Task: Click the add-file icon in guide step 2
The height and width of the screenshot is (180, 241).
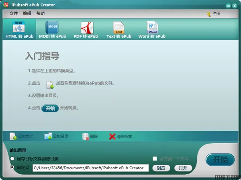Action: click(50, 85)
